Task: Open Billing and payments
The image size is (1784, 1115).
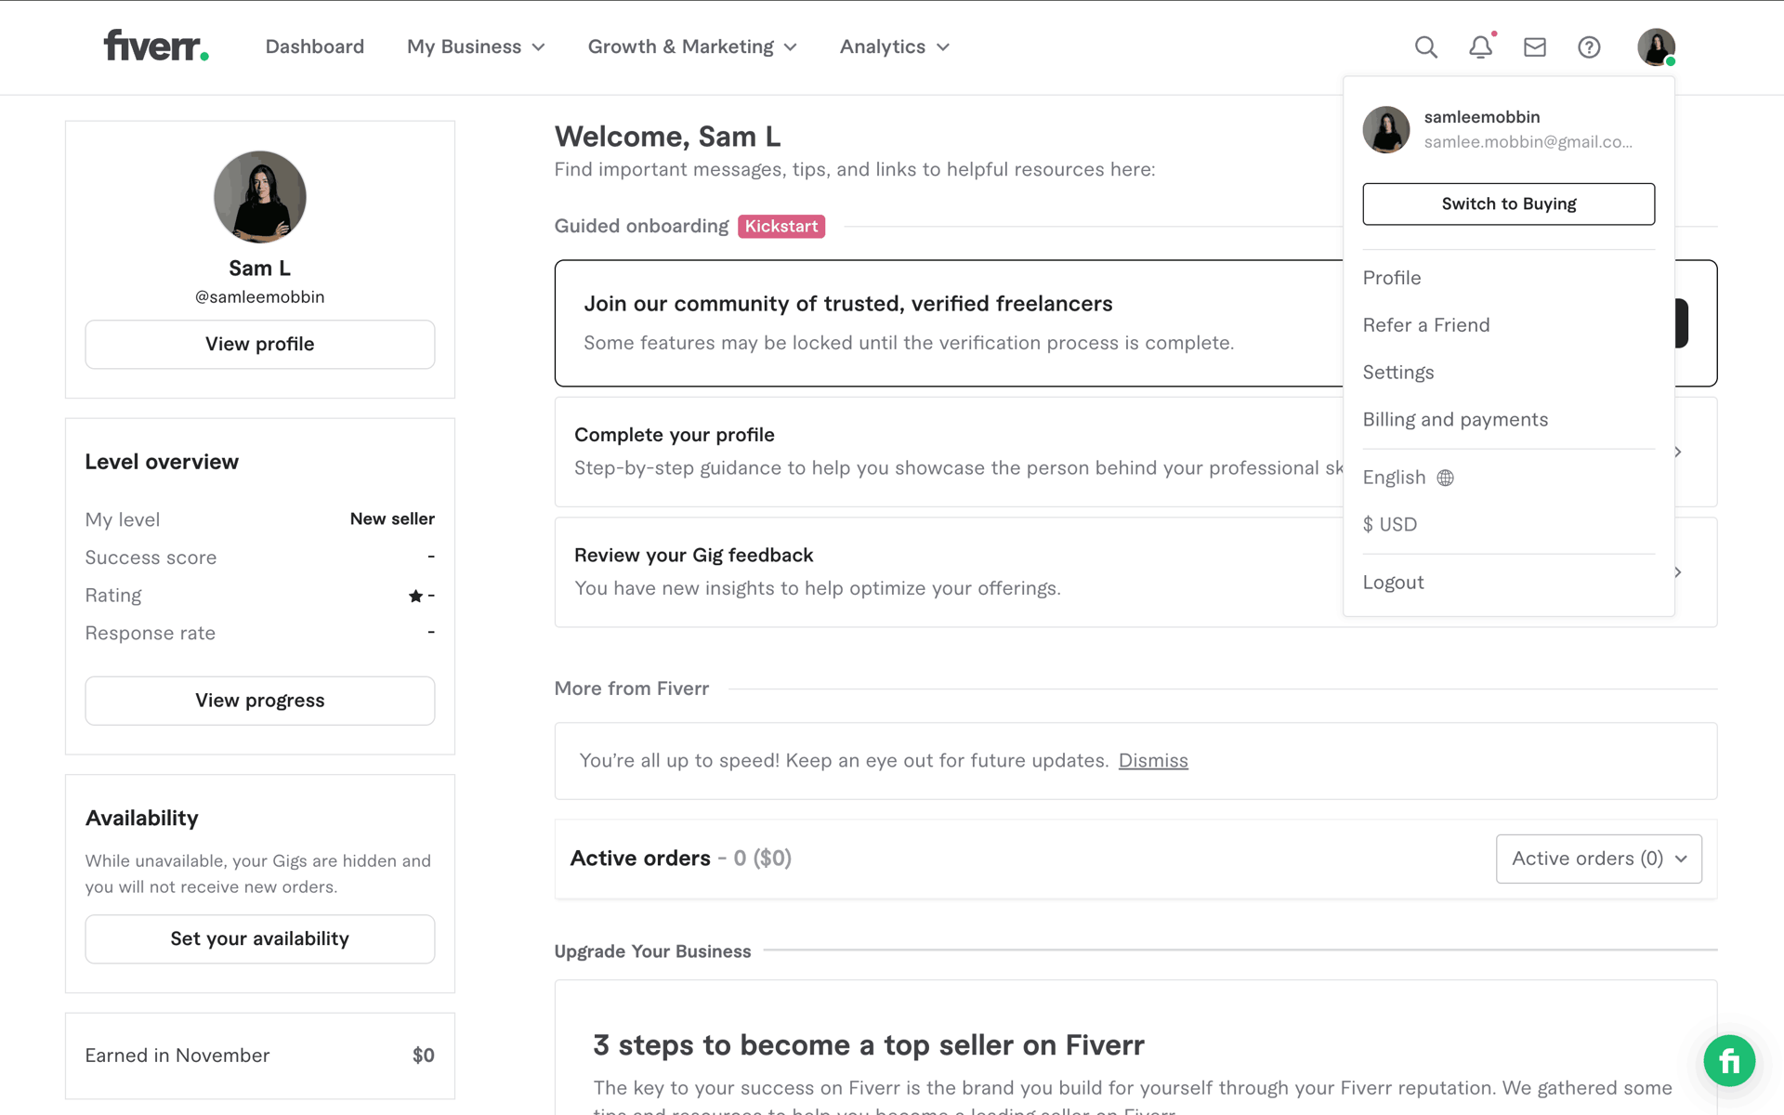Action: [x=1455, y=420]
